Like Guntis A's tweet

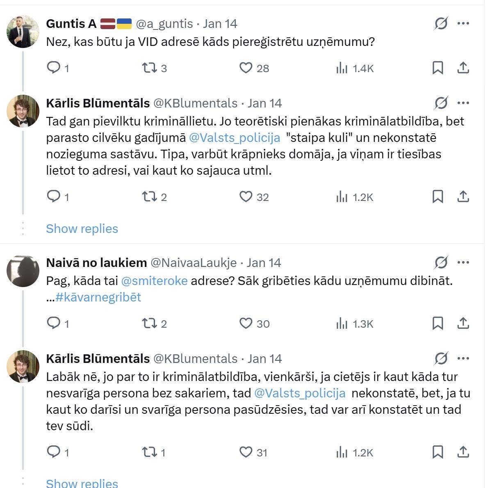tap(246, 68)
